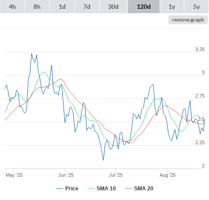Show the 1y price history

(172, 7)
